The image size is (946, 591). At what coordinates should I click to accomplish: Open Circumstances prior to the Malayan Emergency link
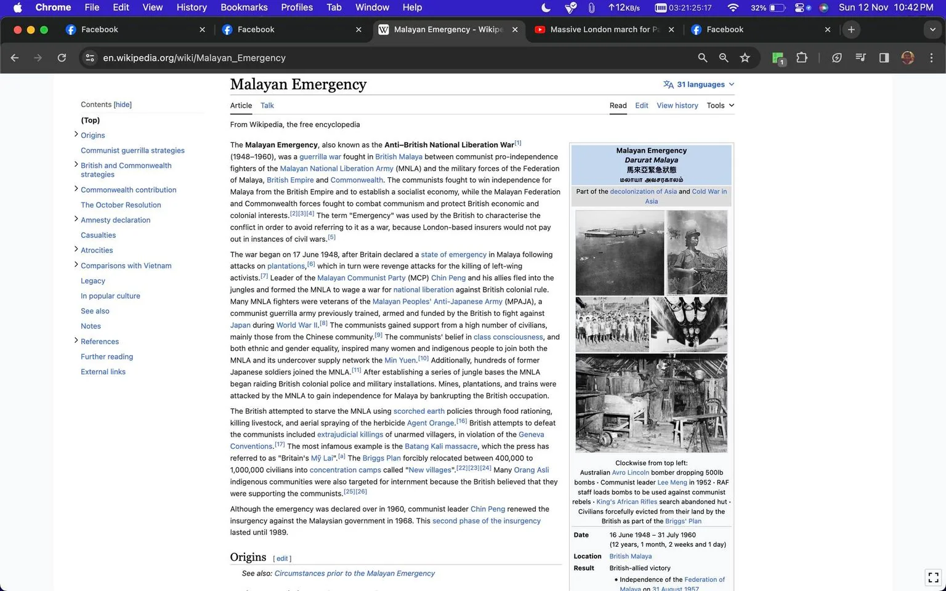pos(354,573)
